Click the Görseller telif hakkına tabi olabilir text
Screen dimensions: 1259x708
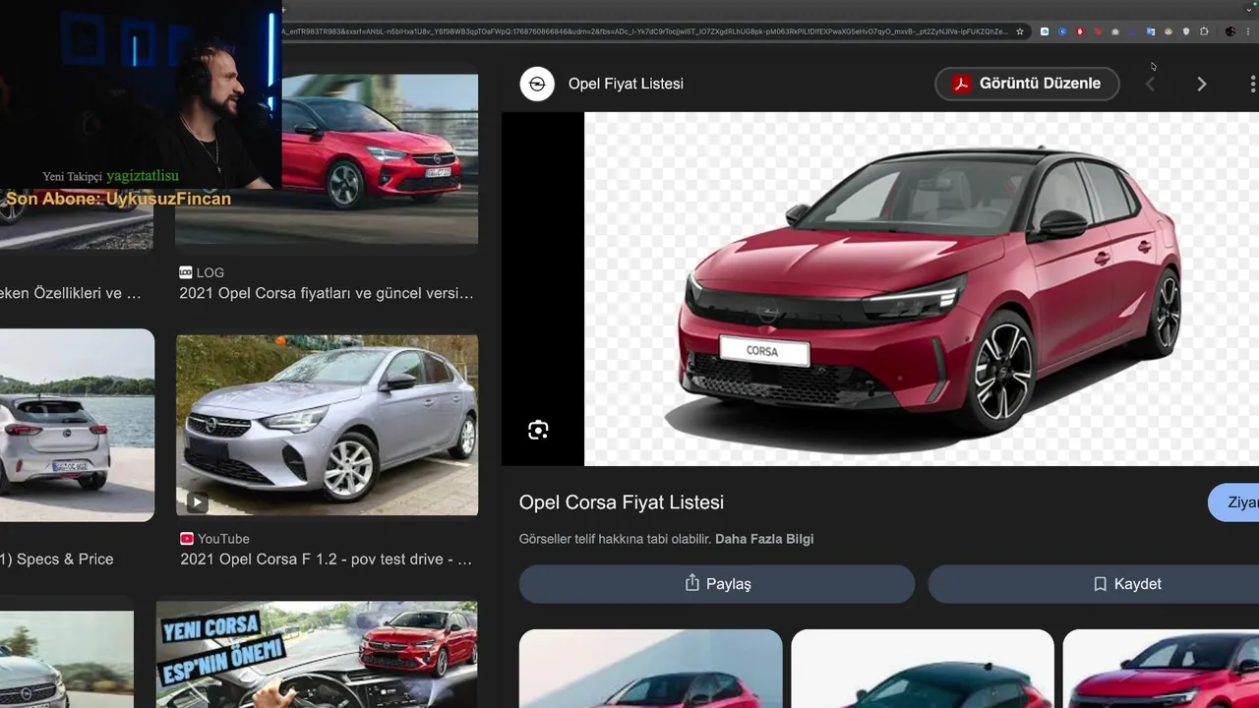point(615,539)
